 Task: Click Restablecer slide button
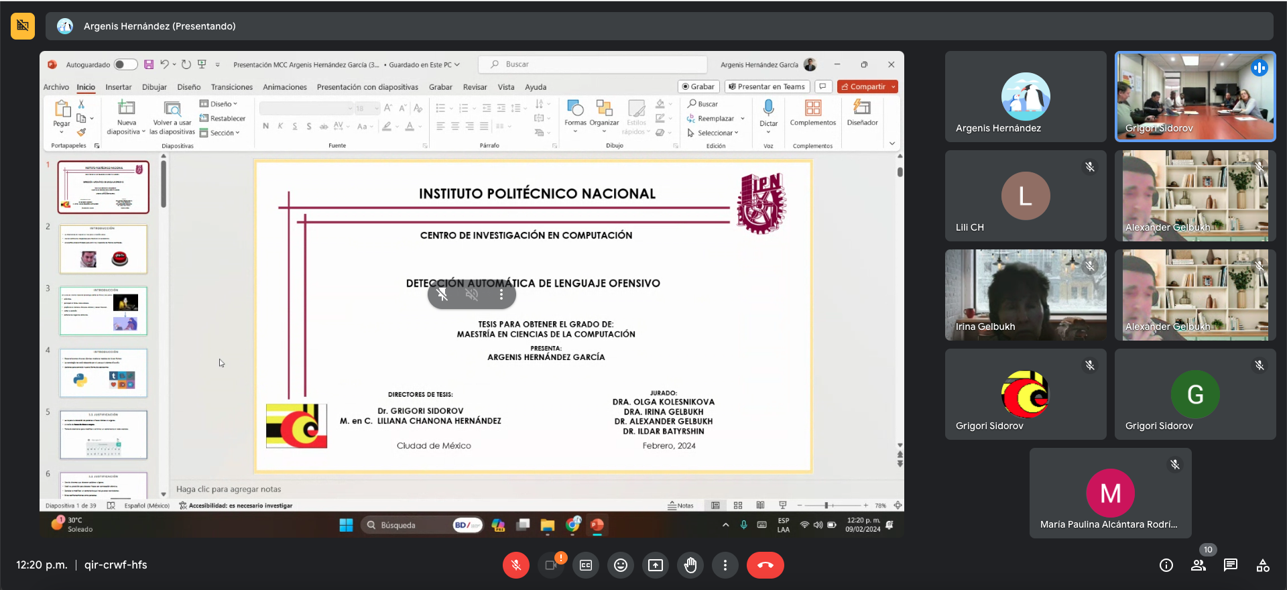(x=223, y=118)
